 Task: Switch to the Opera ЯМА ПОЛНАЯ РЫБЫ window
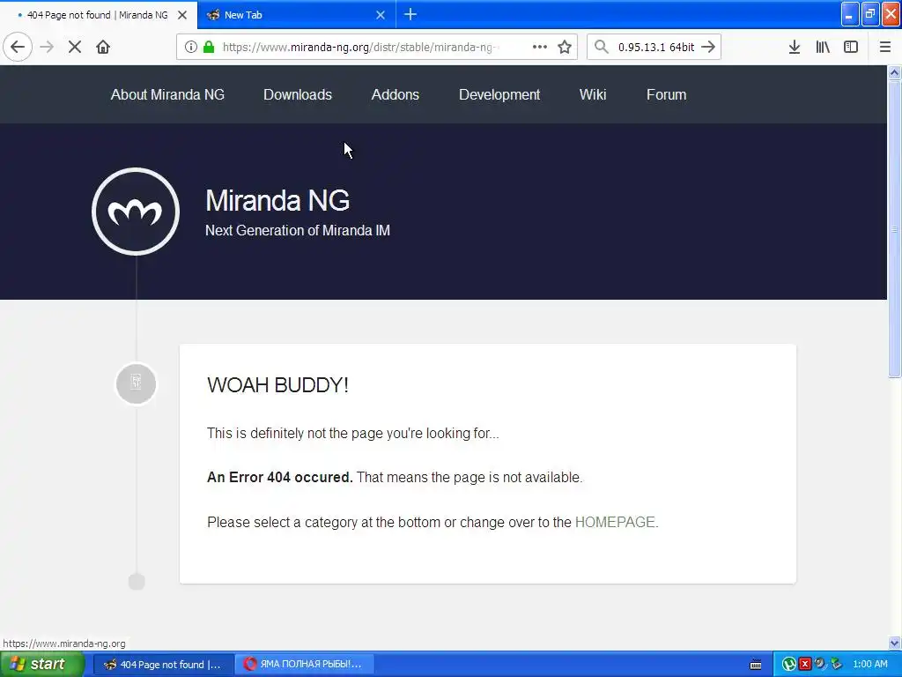(305, 665)
